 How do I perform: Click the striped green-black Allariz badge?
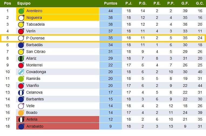pos(21,58)
